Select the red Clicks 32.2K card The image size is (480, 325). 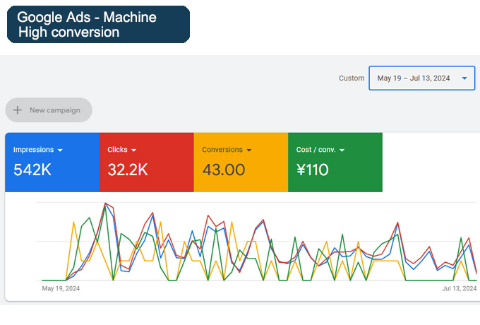(147, 162)
